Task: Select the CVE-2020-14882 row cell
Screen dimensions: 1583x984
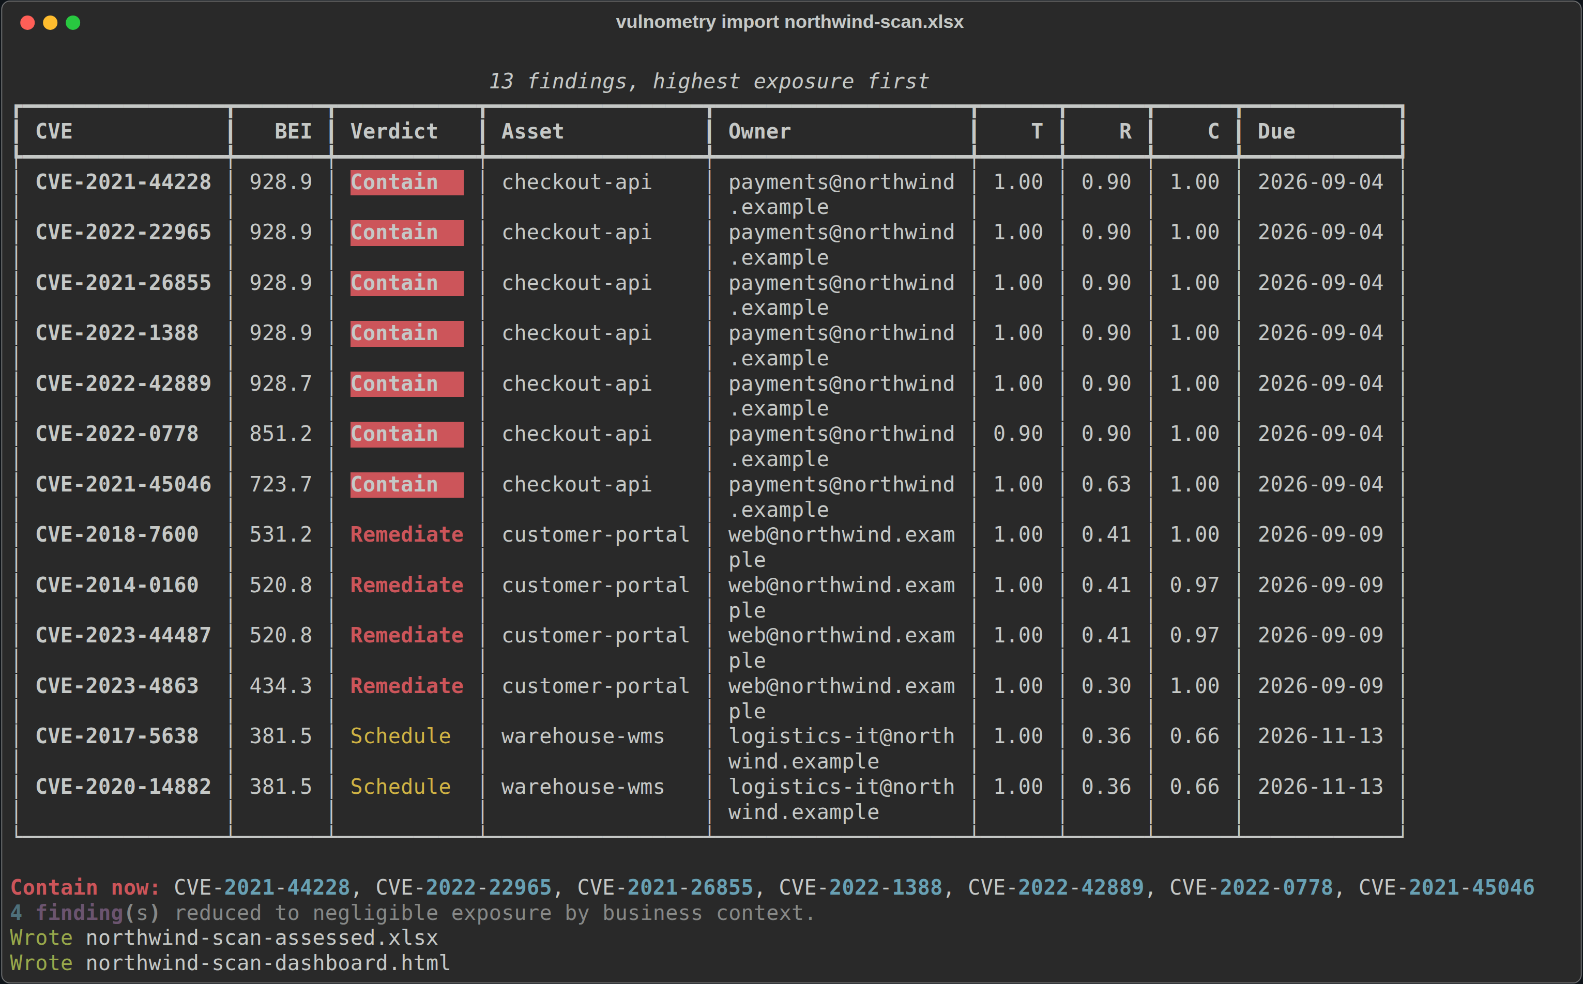Action: coord(123,788)
